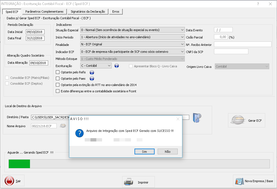Viewport: 277px width, 189px height.
Task: Click the info icon beside Optante pelo Paes
Action: click(92, 79)
